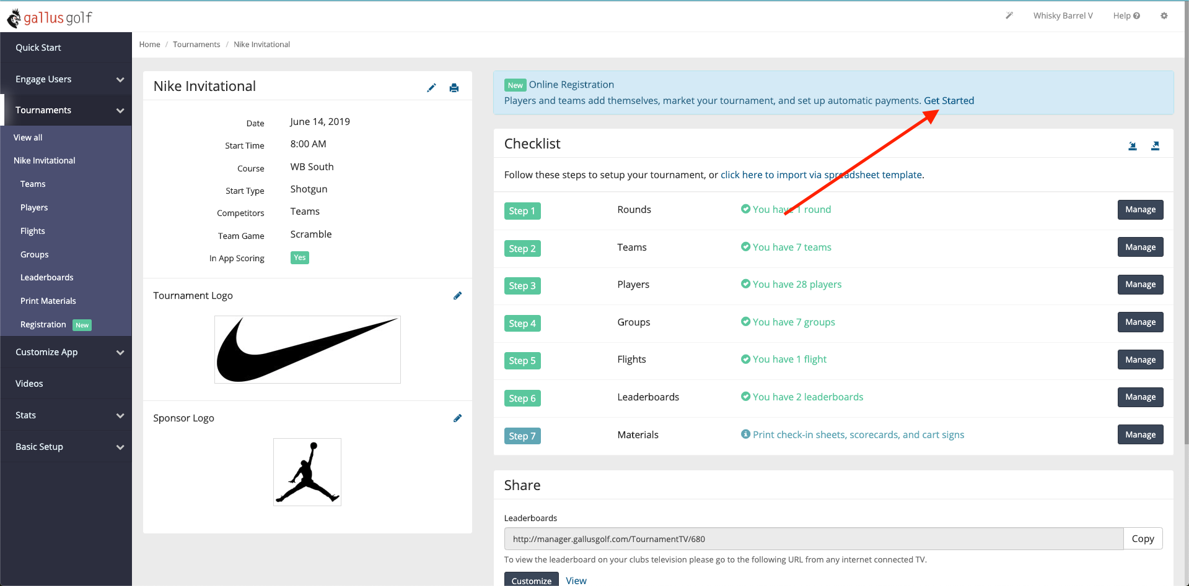
Task: Open Quick Start in the sidebar
Action: pos(66,48)
